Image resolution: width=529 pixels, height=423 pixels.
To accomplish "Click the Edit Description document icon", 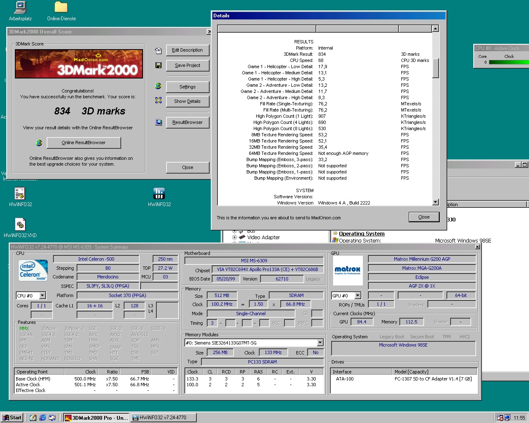I will [158, 50].
